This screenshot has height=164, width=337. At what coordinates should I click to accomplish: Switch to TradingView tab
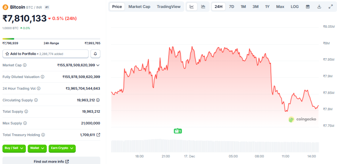pyautogui.click(x=169, y=7)
